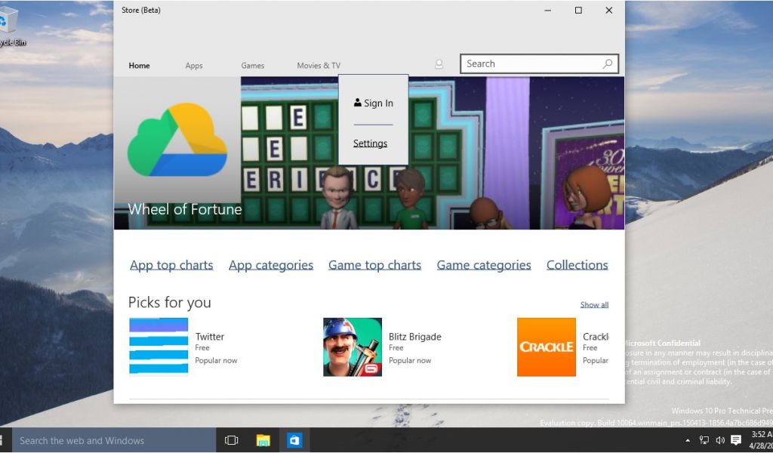This screenshot has height=453, width=773.
Task: Show hidden system tray icons
Action: (x=687, y=440)
